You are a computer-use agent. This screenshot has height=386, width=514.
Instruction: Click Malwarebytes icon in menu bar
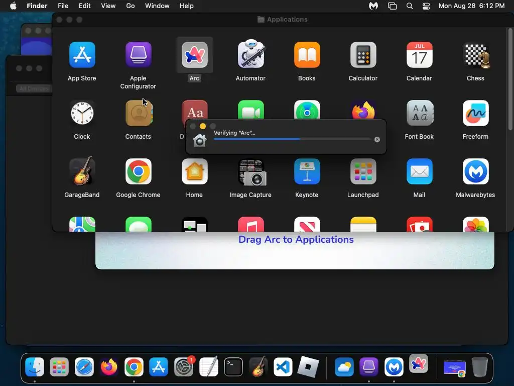click(x=373, y=6)
